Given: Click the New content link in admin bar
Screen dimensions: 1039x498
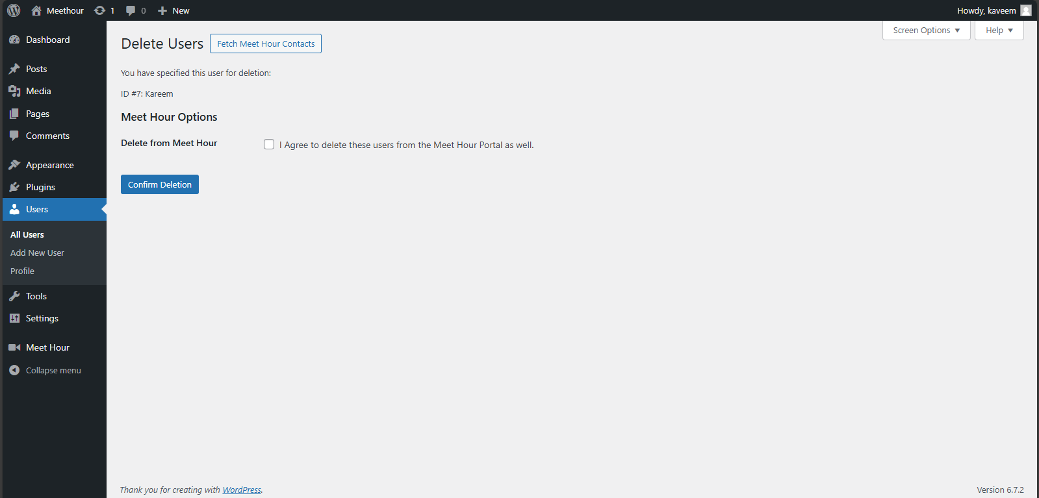Looking at the screenshot, I should click(181, 10).
